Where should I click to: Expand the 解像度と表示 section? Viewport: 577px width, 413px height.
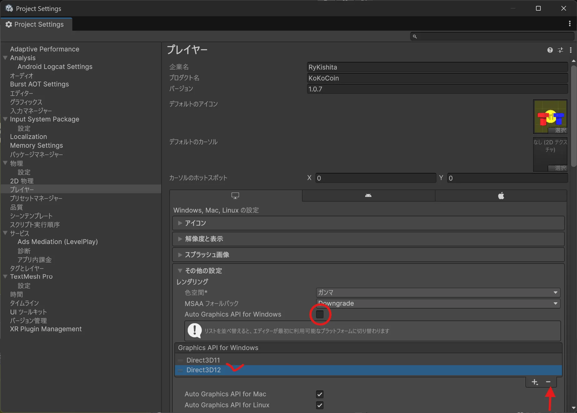(x=204, y=239)
